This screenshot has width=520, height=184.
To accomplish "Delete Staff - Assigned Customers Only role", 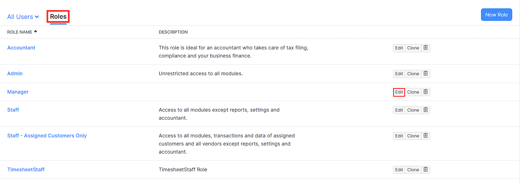I will click(425, 136).
